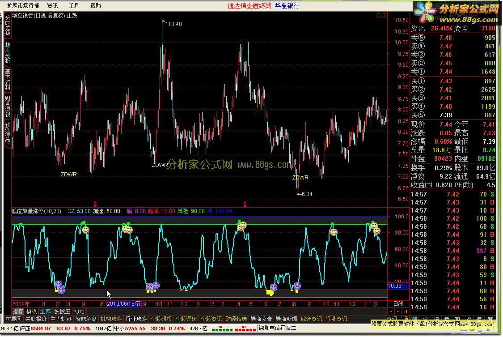
Task: Open the 个股评级 bottom tab
Action: (x=186, y=319)
